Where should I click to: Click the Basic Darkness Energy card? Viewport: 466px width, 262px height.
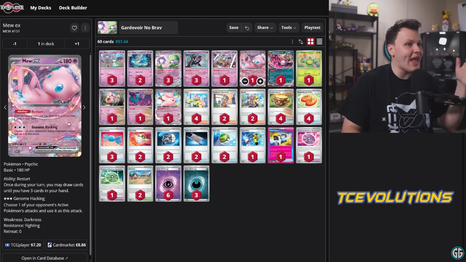(x=196, y=184)
